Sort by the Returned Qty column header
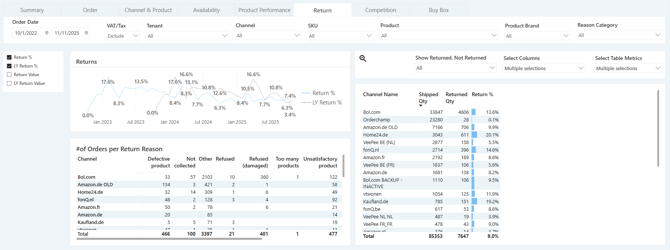This screenshot has width=670, height=250. 456,98
